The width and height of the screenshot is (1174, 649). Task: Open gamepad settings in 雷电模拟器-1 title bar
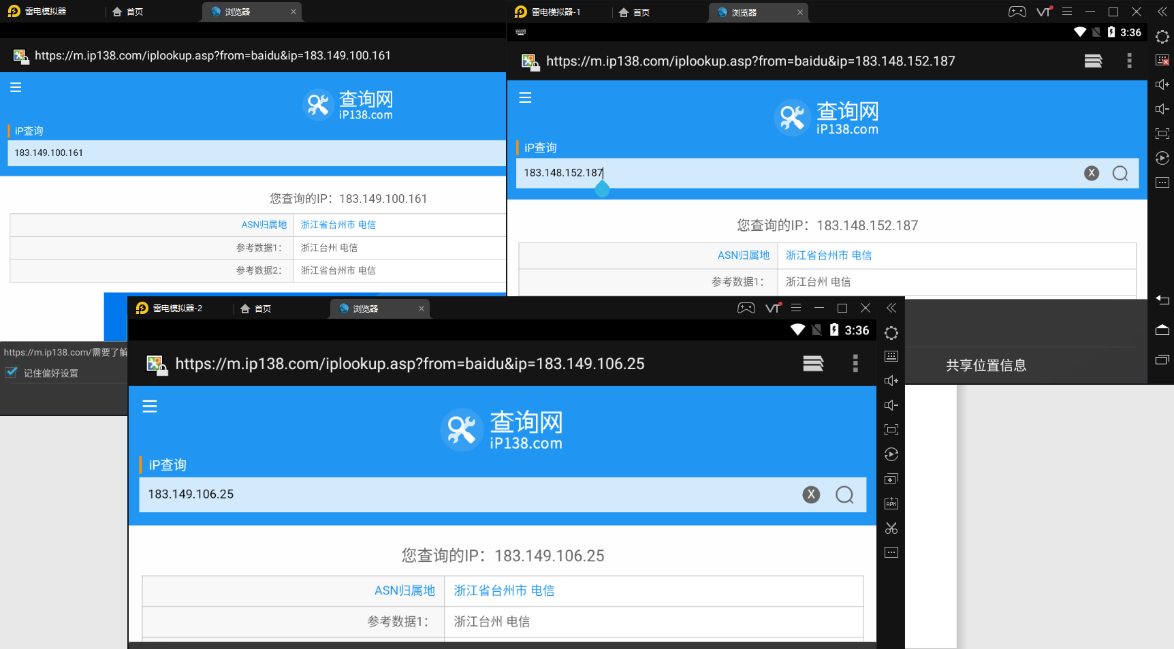pyautogui.click(x=1017, y=12)
